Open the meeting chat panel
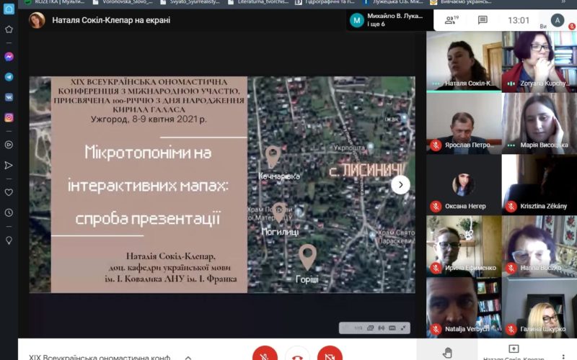Viewport: 577px width, 360px height. [x=483, y=20]
